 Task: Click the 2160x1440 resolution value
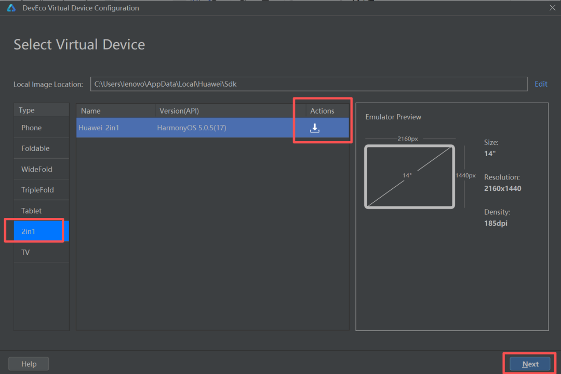pos(502,189)
